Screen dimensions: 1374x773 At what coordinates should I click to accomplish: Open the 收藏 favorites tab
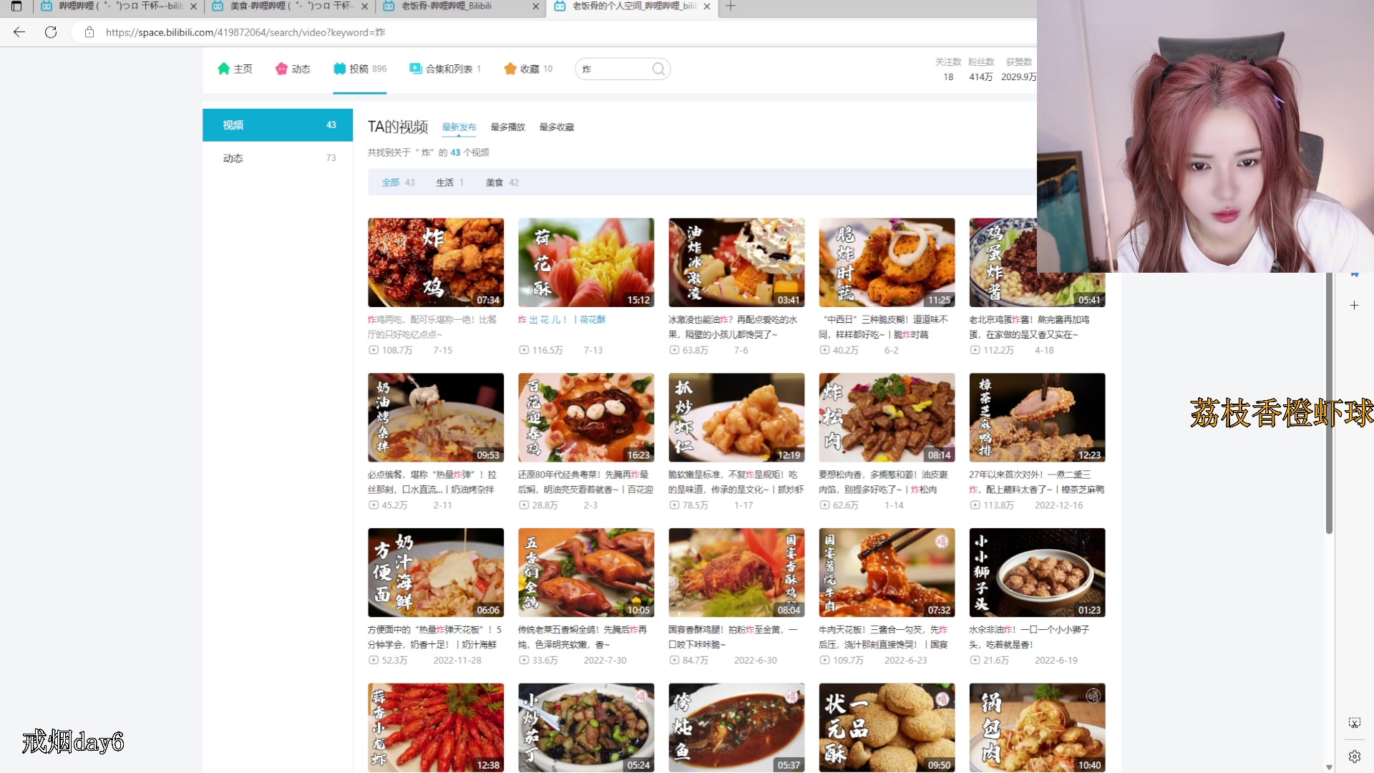coord(528,69)
